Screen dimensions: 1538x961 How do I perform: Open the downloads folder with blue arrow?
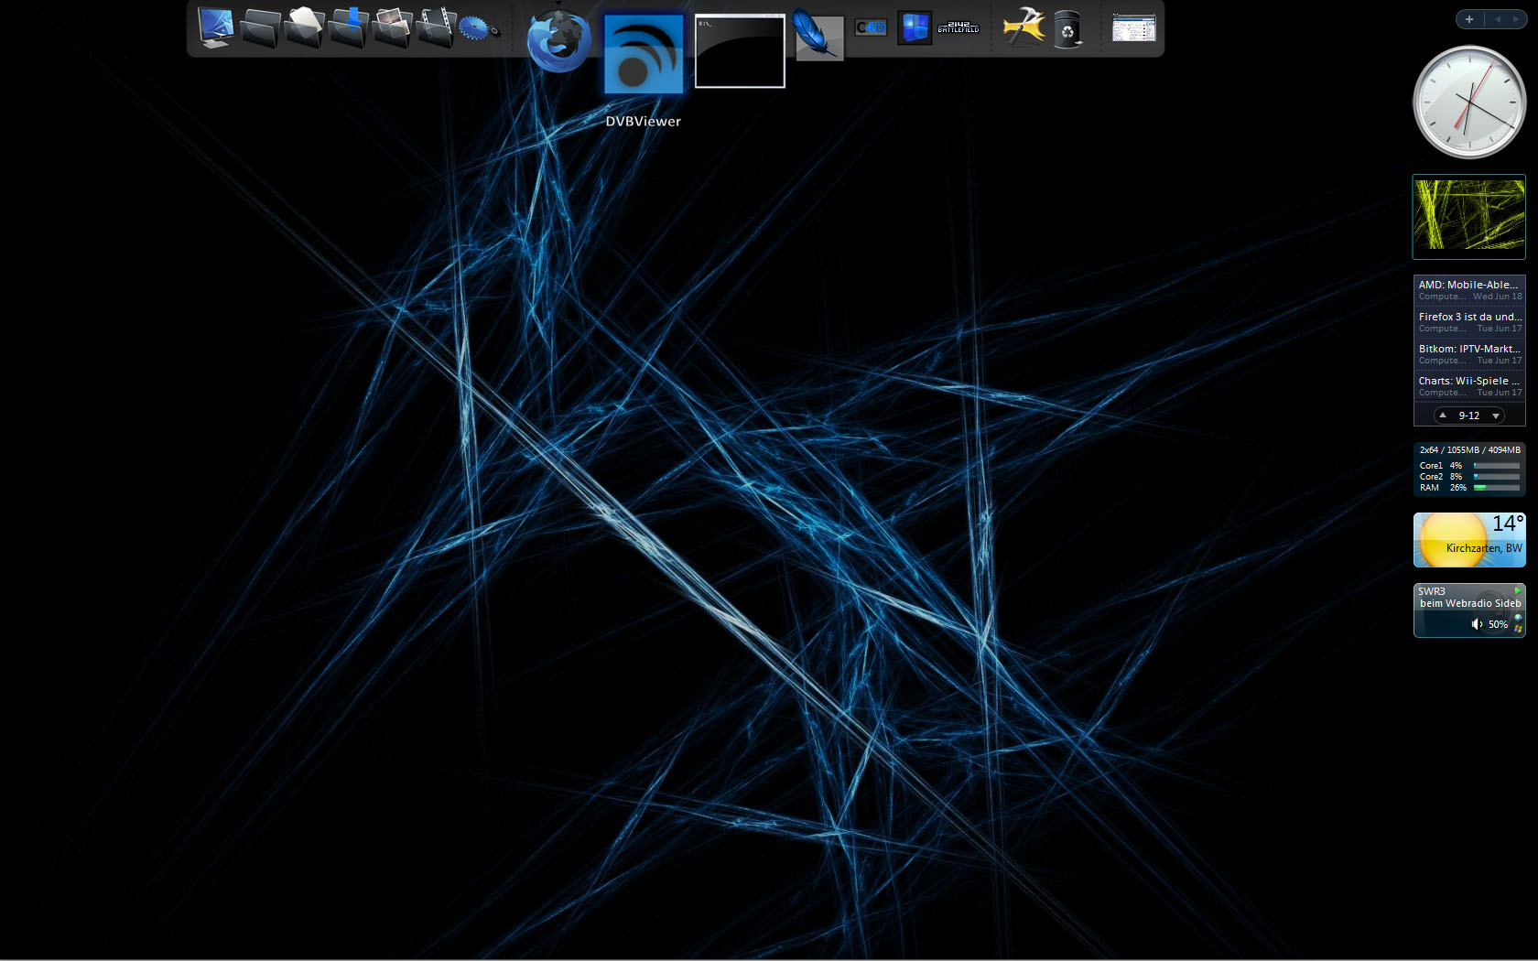coord(349,27)
